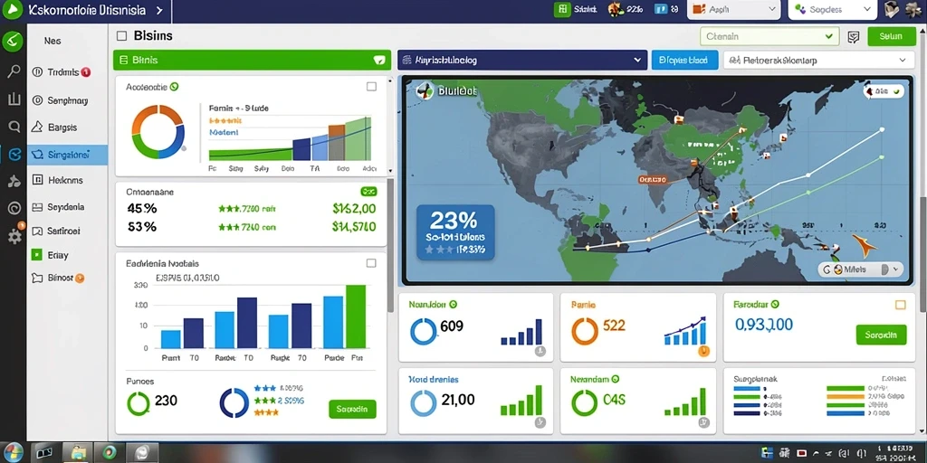Screen dimensions: 927x463
Task: Check the box in the Accleodie panel
Action: pos(371,87)
